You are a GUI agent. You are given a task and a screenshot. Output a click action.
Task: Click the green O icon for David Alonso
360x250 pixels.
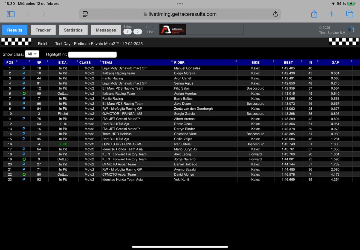coord(24,174)
